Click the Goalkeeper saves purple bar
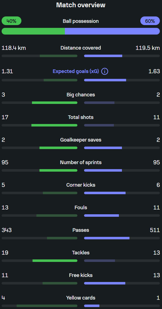Image resolution: width=162 pixels, height=309 pixels. pyautogui.click(x=103, y=148)
